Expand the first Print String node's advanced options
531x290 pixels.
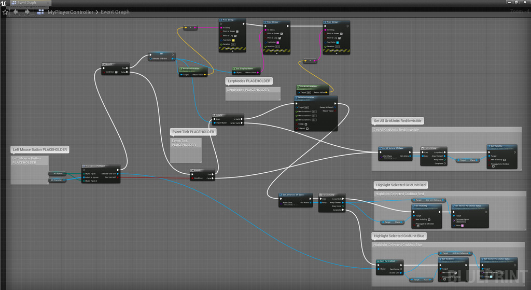[231, 50]
